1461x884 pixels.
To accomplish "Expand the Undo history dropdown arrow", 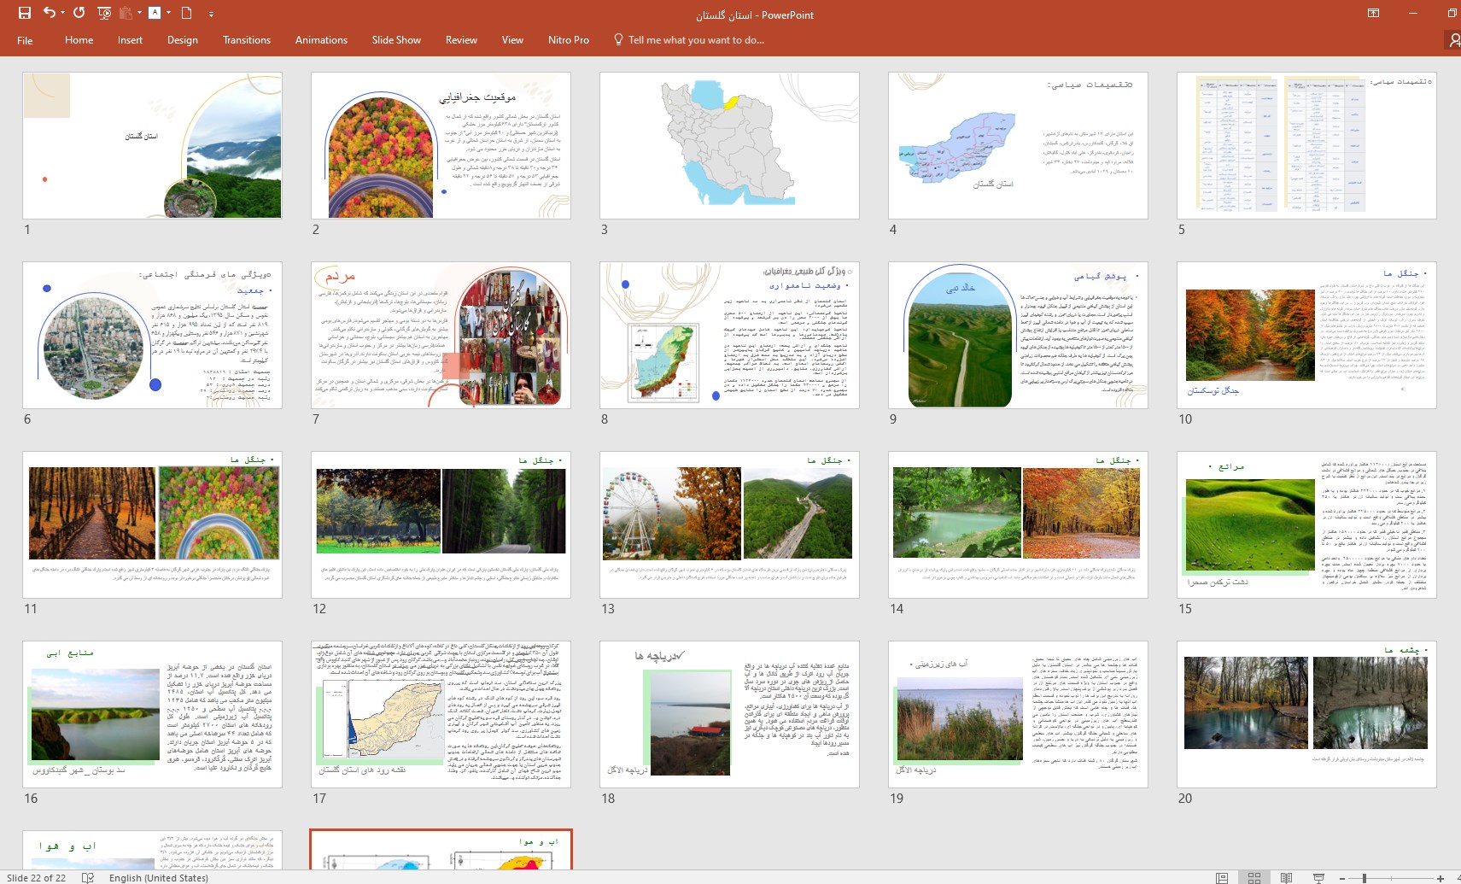I will [62, 13].
